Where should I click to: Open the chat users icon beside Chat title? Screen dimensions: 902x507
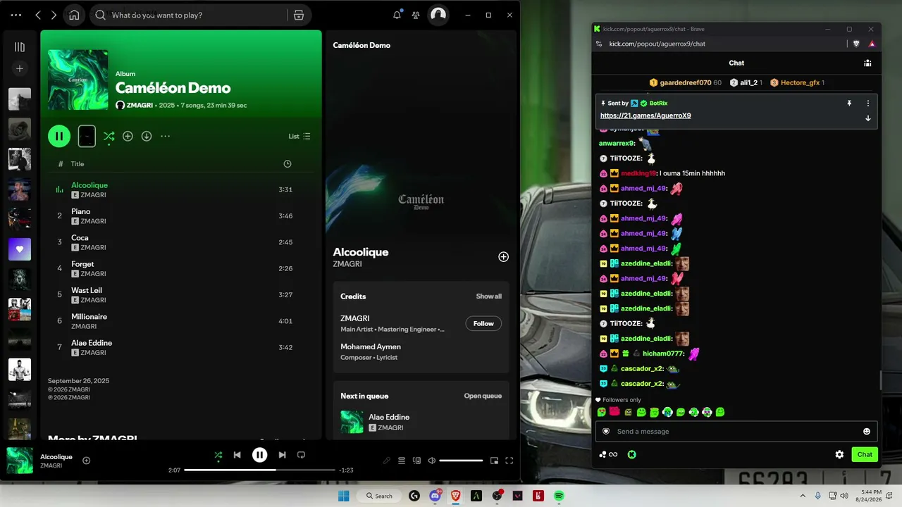(x=867, y=63)
